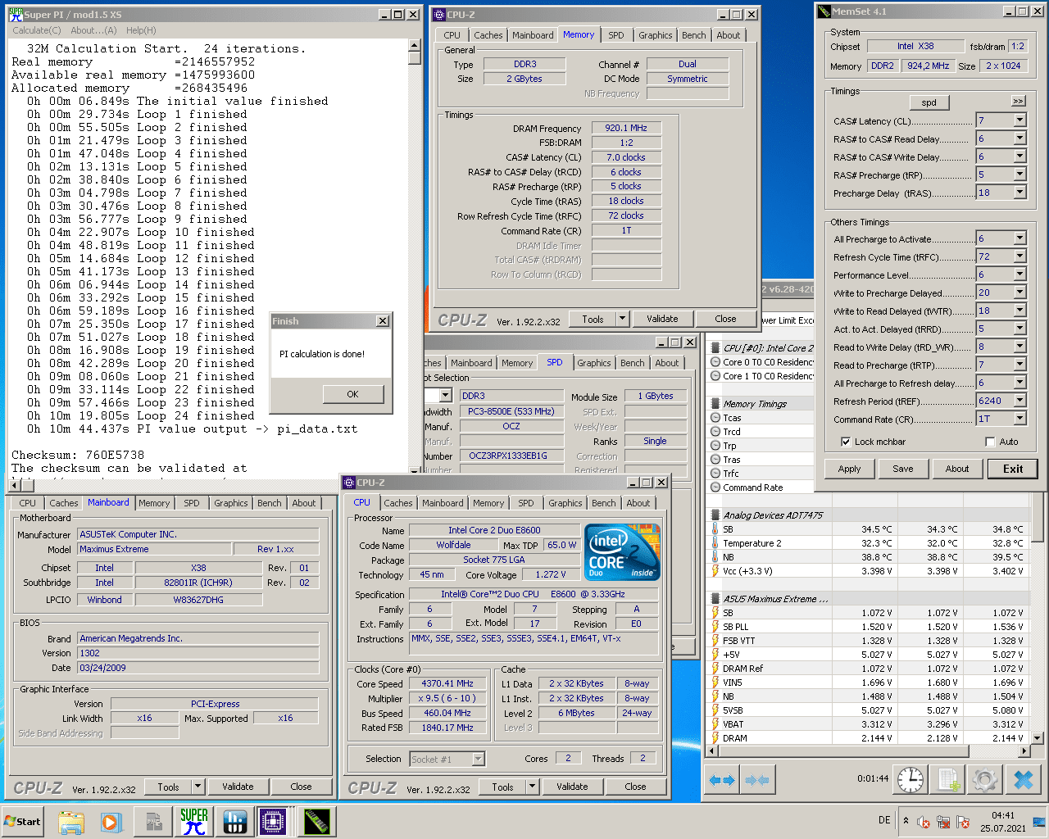Open the Refresh Period (tREF) dropdown
The image size is (1049, 839).
pos(1020,401)
